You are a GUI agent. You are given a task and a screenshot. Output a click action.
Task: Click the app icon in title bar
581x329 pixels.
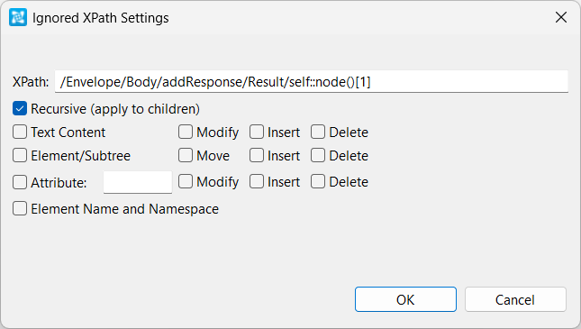tap(18, 17)
